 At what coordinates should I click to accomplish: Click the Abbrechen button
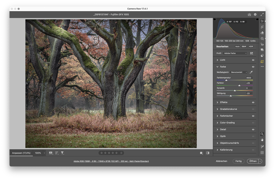(221, 161)
